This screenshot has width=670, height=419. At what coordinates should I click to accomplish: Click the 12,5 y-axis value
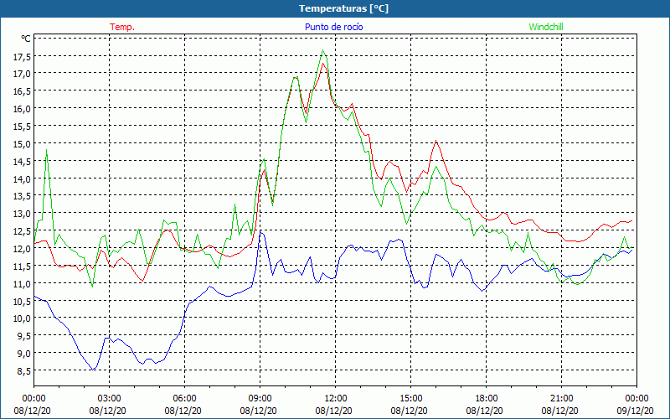coord(23,231)
